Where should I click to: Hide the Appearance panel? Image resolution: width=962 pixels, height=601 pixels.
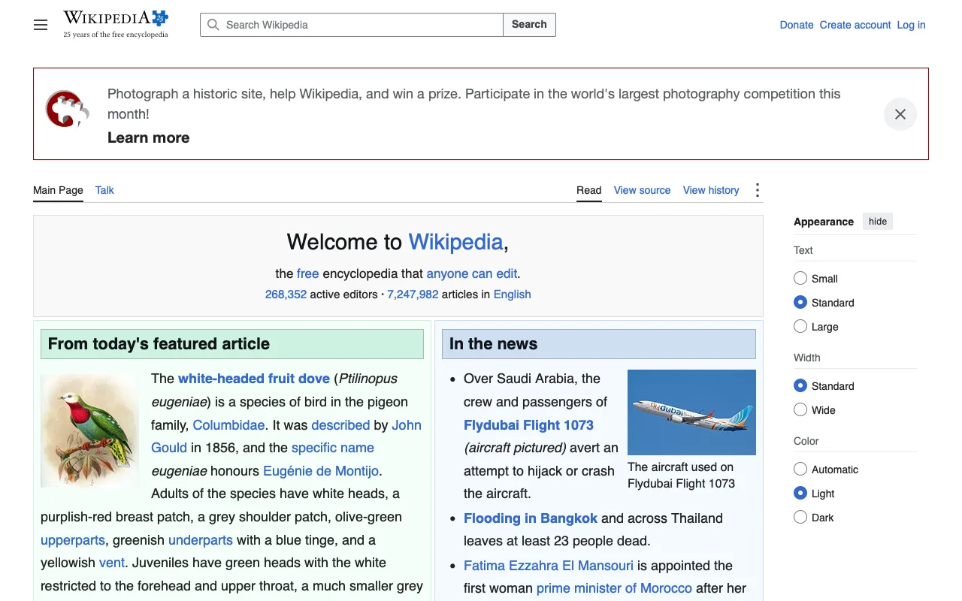(878, 221)
